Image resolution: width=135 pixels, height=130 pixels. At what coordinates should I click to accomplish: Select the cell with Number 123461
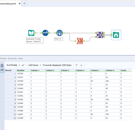23,92
